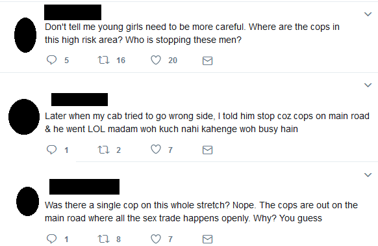The height and width of the screenshot is (246, 378).
Task: View profile picture of first tweet author
Action: coord(25,35)
